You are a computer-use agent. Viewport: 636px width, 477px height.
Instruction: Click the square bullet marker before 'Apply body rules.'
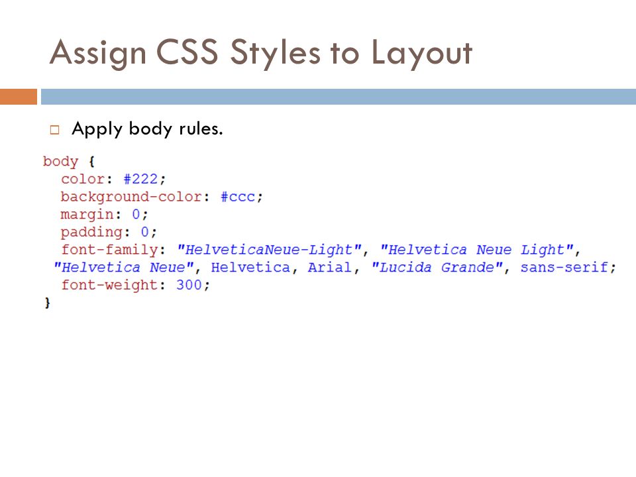tap(55, 130)
